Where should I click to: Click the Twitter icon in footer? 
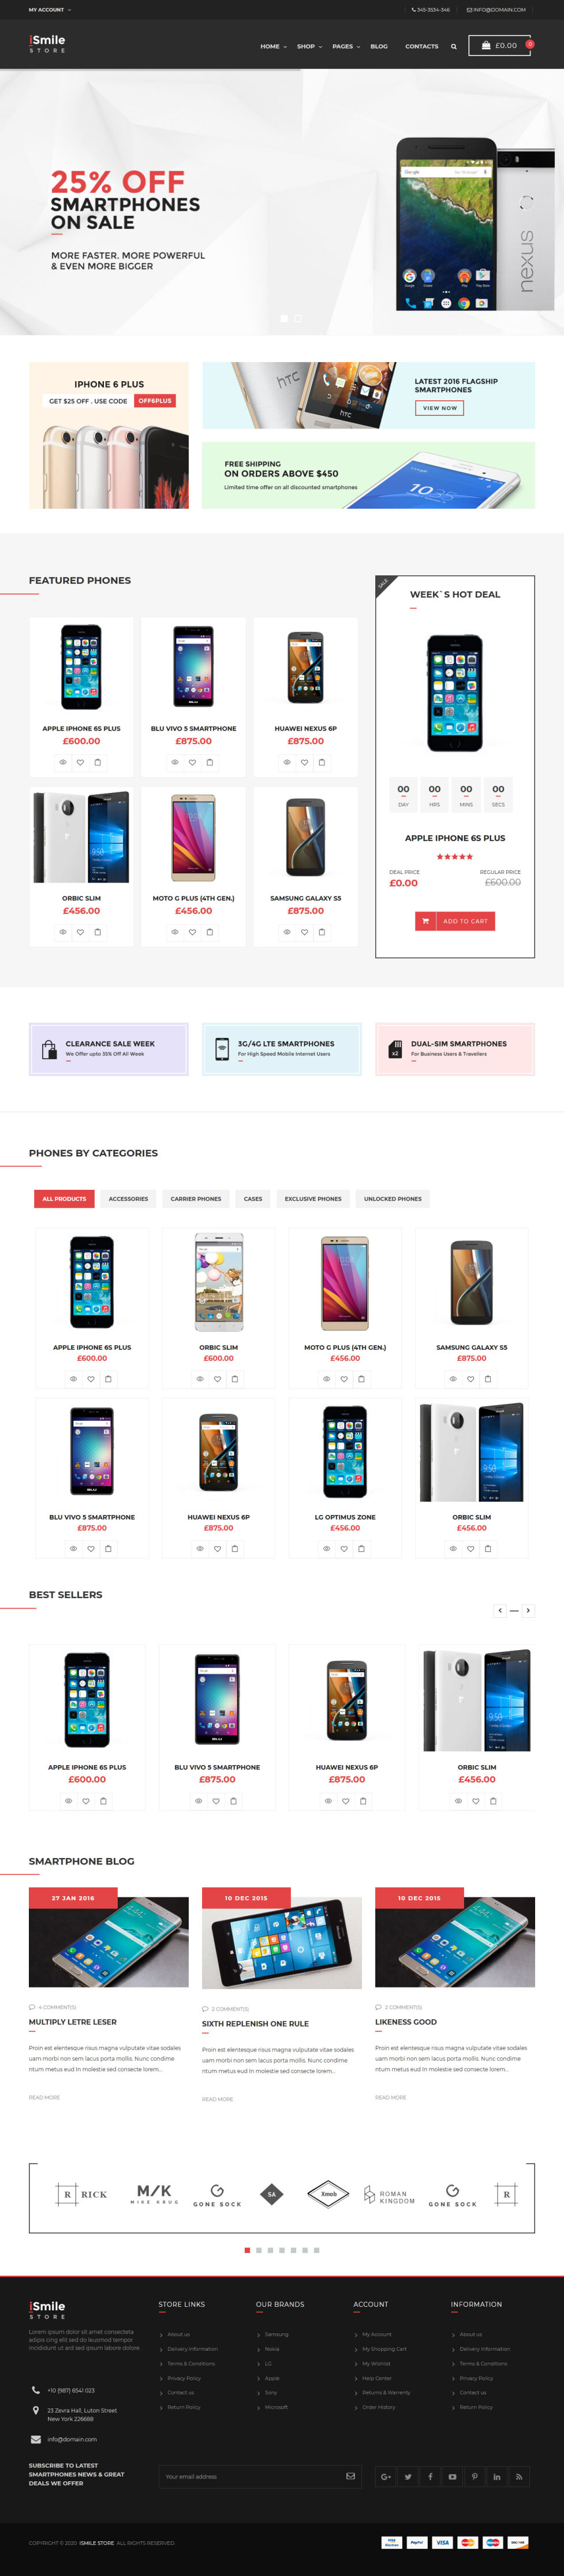408,2476
